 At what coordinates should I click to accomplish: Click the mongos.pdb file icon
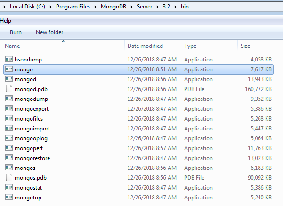(9, 177)
